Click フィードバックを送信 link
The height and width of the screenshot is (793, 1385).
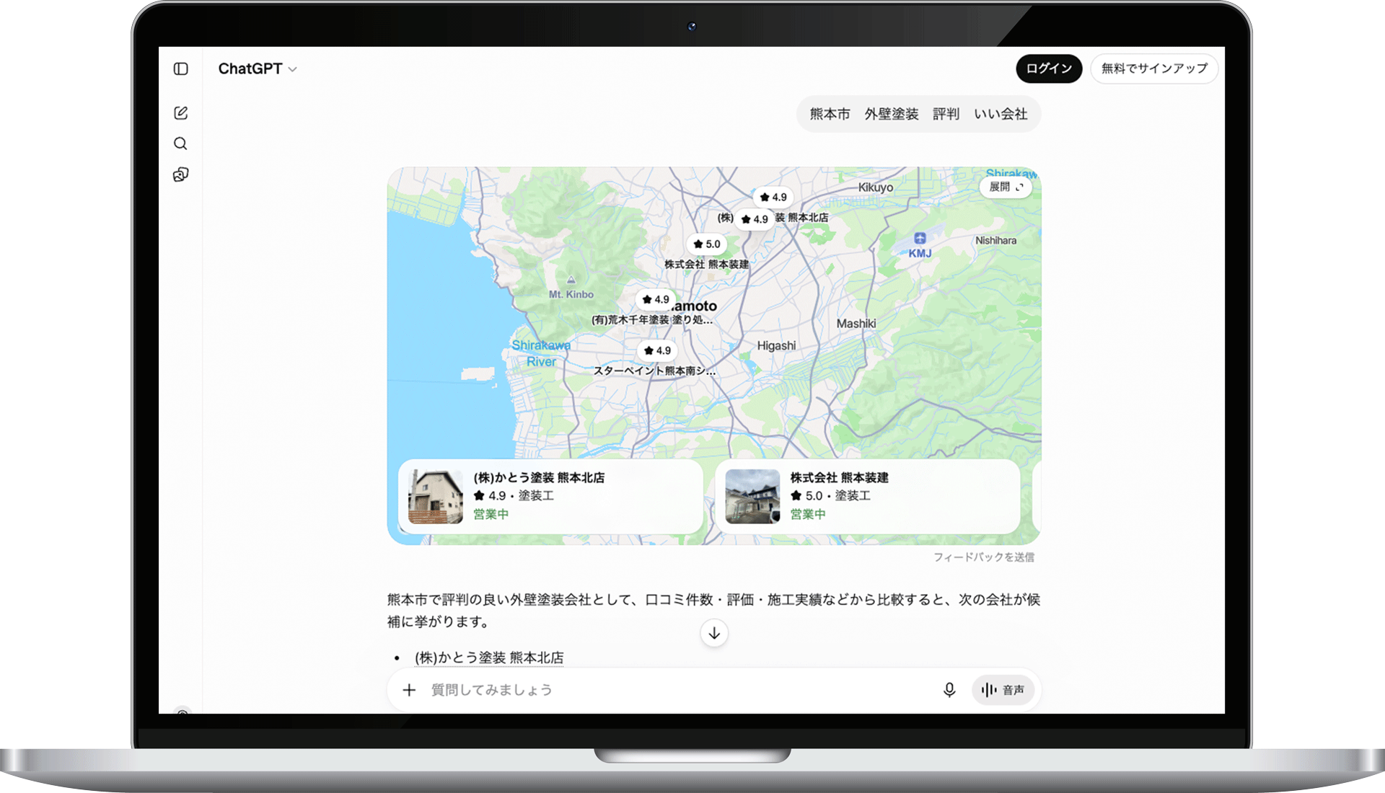pyautogui.click(x=984, y=557)
